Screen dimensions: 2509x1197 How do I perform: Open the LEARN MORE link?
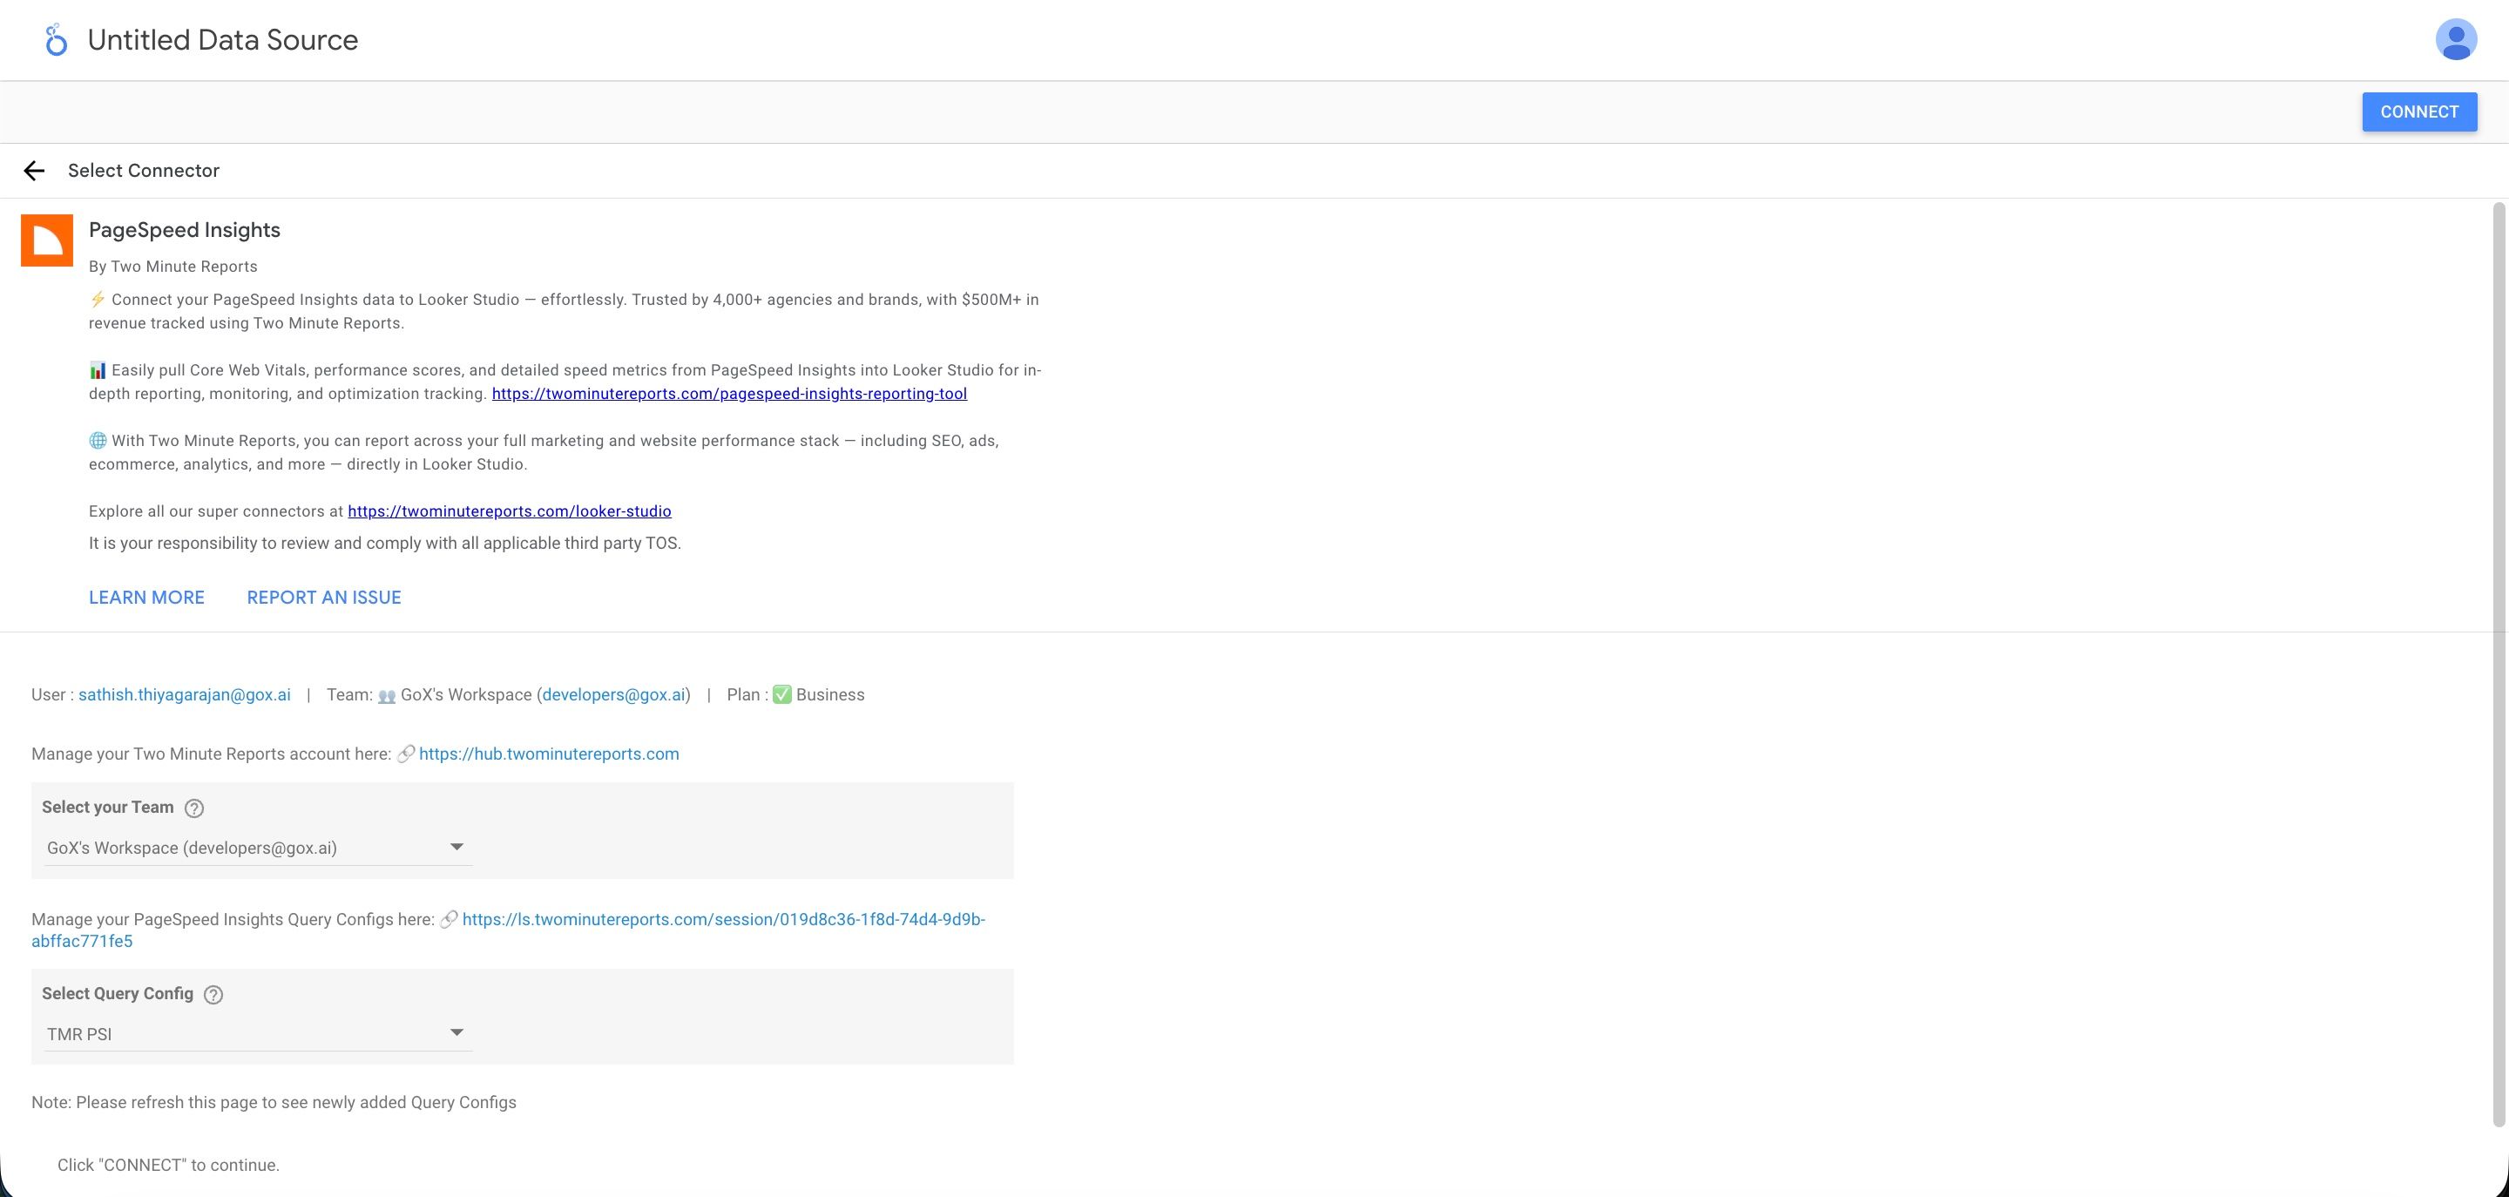146,597
